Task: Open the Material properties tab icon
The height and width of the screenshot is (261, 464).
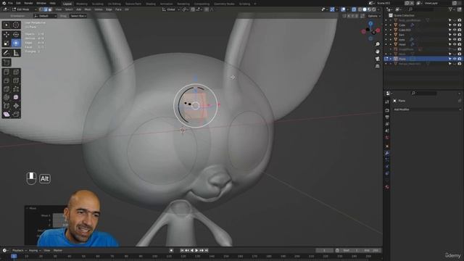Action: point(387,187)
